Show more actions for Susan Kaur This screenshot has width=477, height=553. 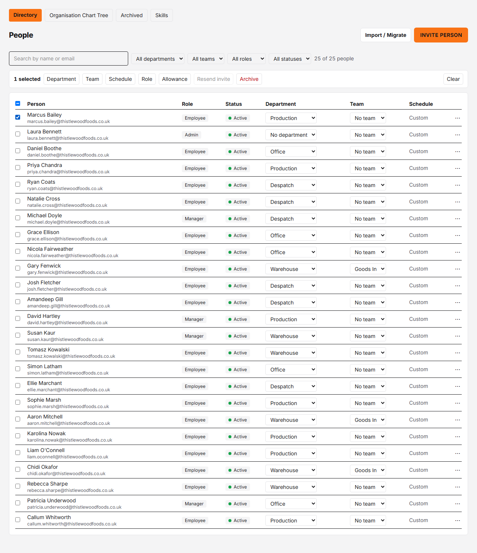457,336
